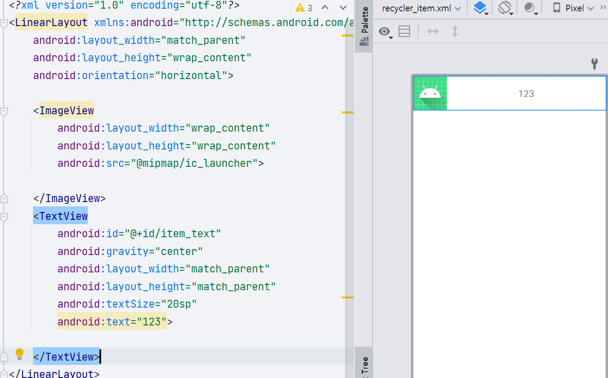Screen dimensions: 608x378
Task: Click the closing </LinearLayout> tag
Action: (54, 373)
